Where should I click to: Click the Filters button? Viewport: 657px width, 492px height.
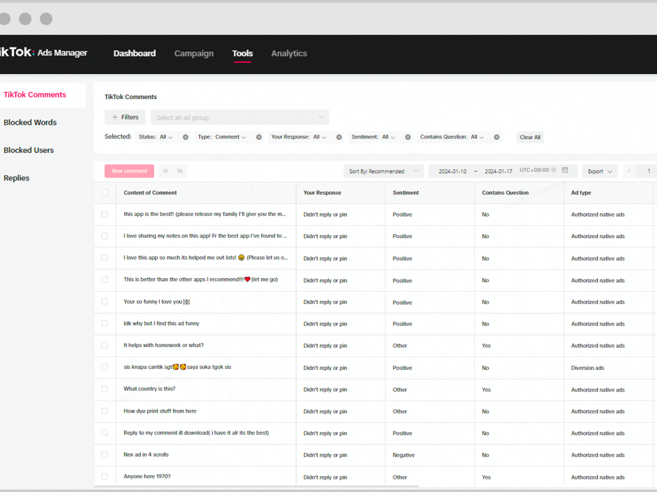pyautogui.click(x=125, y=117)
